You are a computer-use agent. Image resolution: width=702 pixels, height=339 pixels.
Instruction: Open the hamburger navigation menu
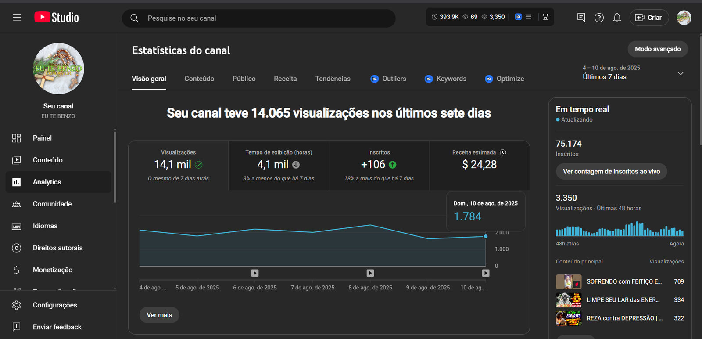point(17,18)
